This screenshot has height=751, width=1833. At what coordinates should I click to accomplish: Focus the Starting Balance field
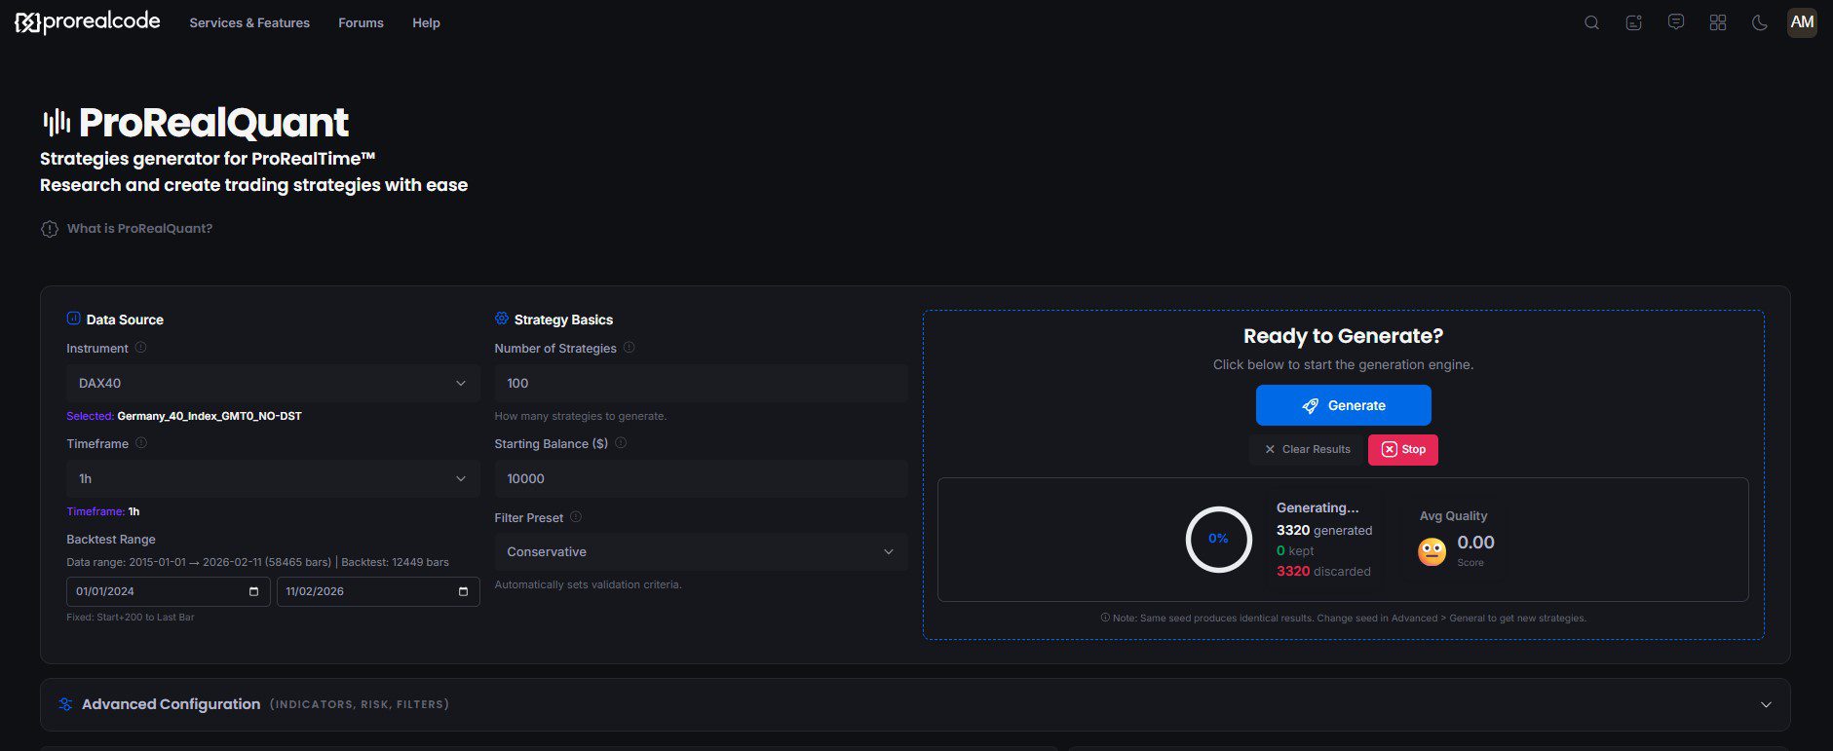(x=701, y=478)
